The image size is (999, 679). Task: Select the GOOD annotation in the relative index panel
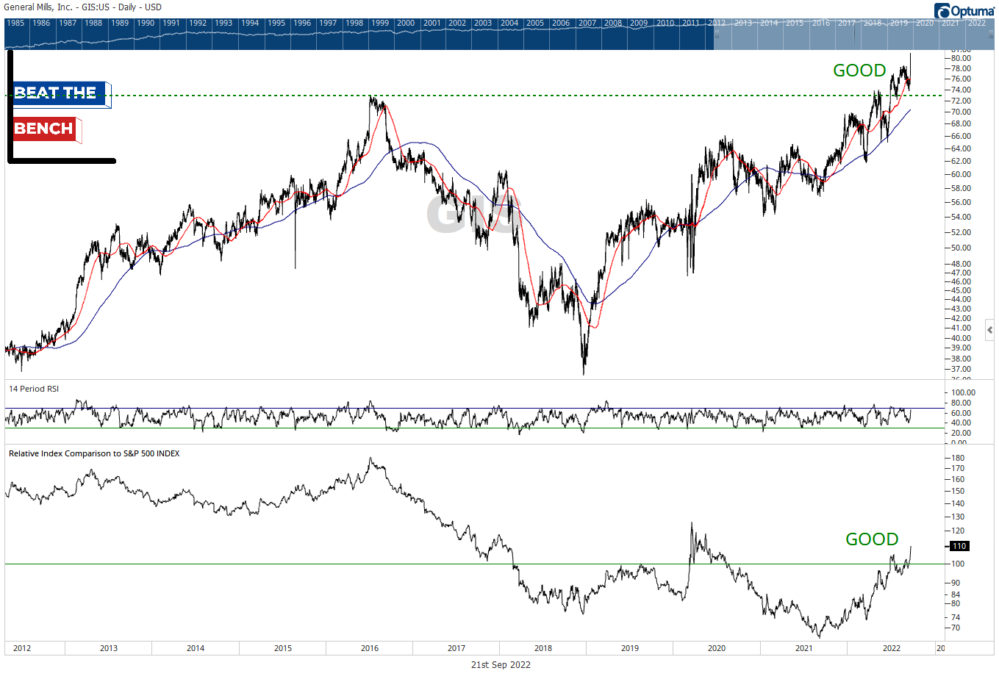[x=872, y=539]
